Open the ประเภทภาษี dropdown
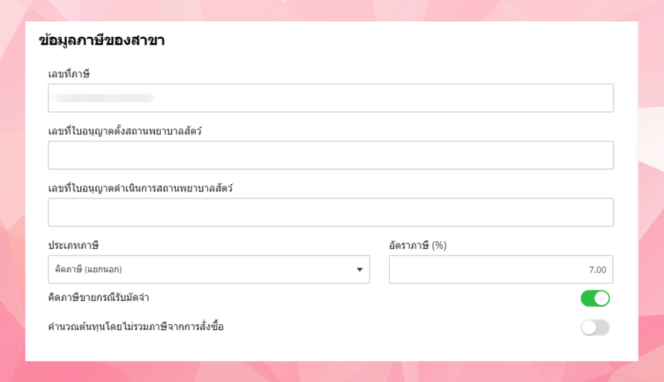Viewport: 664px width, 382px height. tap(209, 269)
